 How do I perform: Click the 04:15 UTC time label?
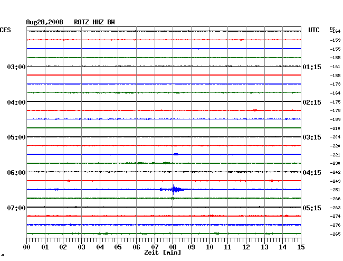[x=312, y=173]
